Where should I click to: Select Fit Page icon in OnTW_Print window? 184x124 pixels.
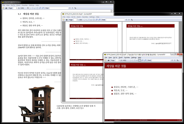click(94, 20)
